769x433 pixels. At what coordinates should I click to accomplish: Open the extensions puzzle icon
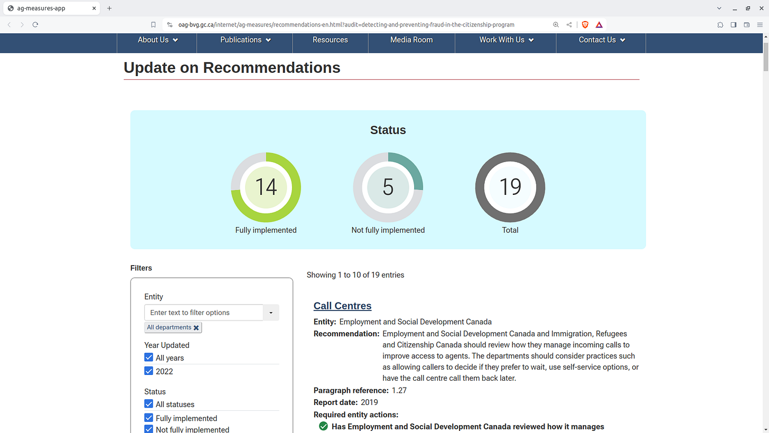720,25
